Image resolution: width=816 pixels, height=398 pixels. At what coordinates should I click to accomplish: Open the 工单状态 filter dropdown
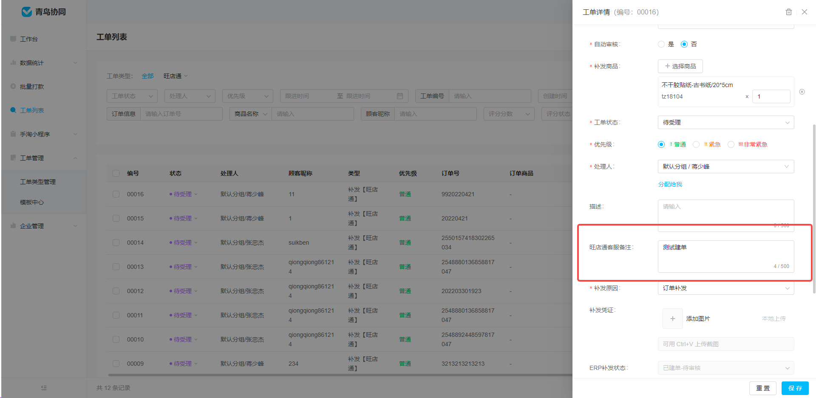coord(132,96)
